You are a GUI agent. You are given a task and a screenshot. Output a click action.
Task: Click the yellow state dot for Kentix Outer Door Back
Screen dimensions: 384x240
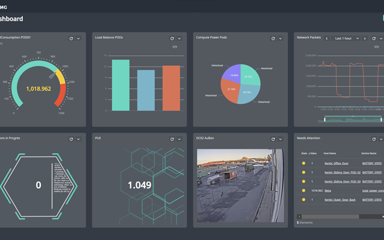coord(304,199)
